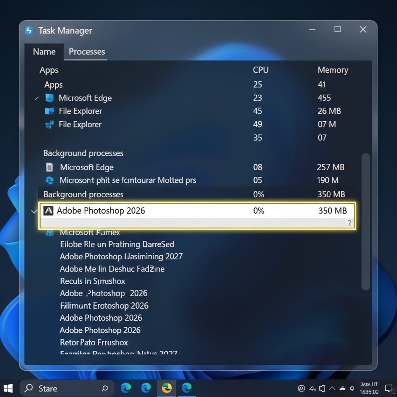Sort by the CPU column header

(261, 70)
